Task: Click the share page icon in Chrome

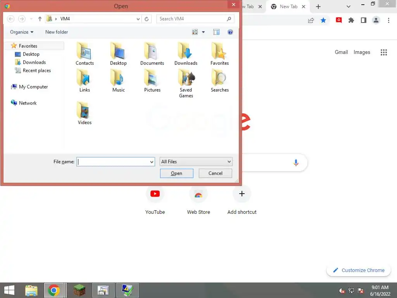Action: click(x=311, y=20)
